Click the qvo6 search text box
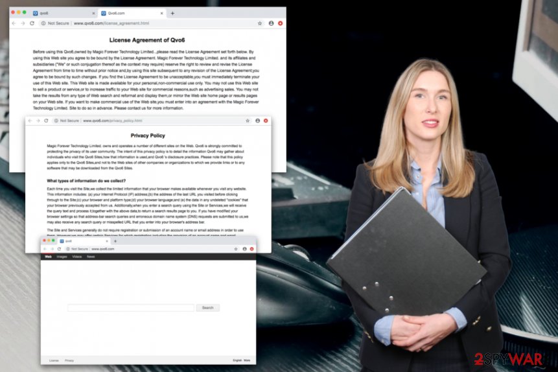Image resolution: width=558 pixels, height=372 pixels. tap(131, 308)
